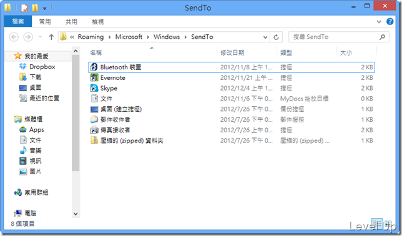402x236 pixels.
Task: Click the folder icon in title bar
Action: [7, 7]
